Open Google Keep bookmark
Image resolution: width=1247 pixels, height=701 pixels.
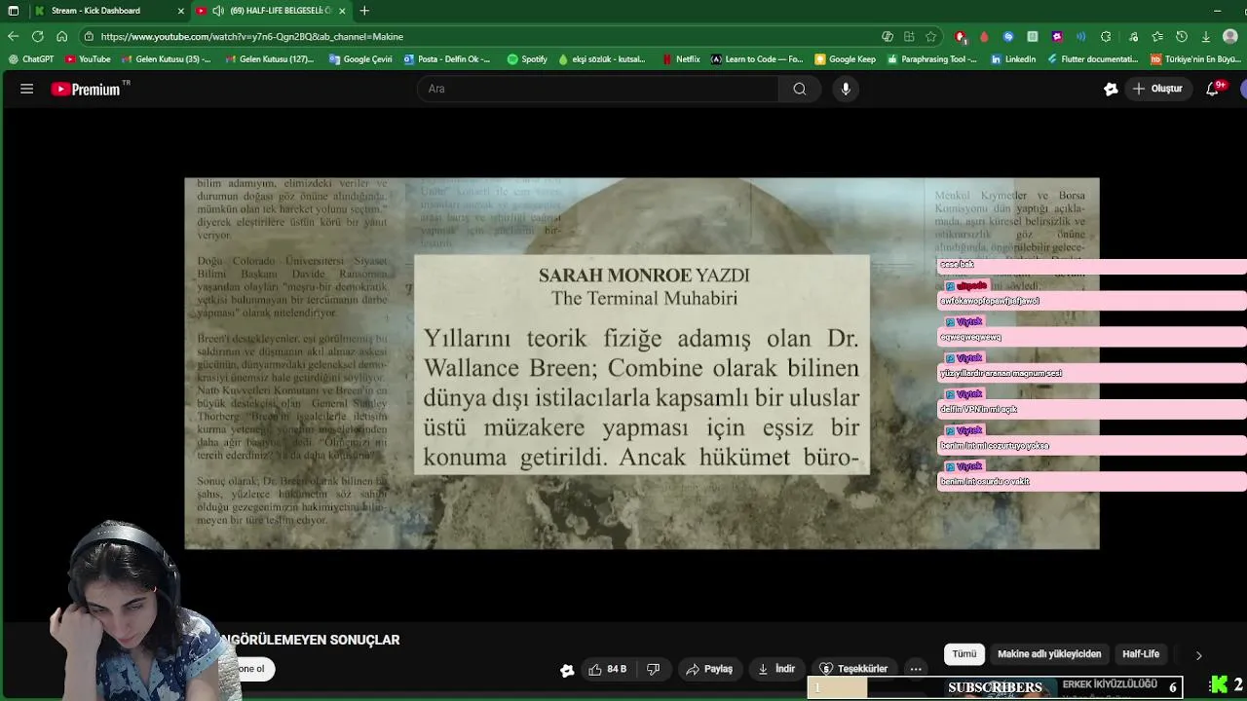846,58
